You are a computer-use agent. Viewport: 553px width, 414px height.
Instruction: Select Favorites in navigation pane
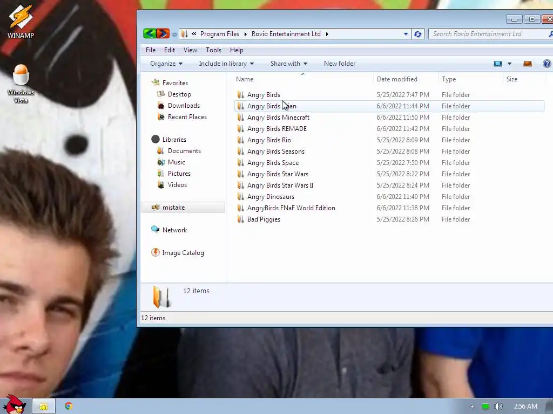coord(175,83)
